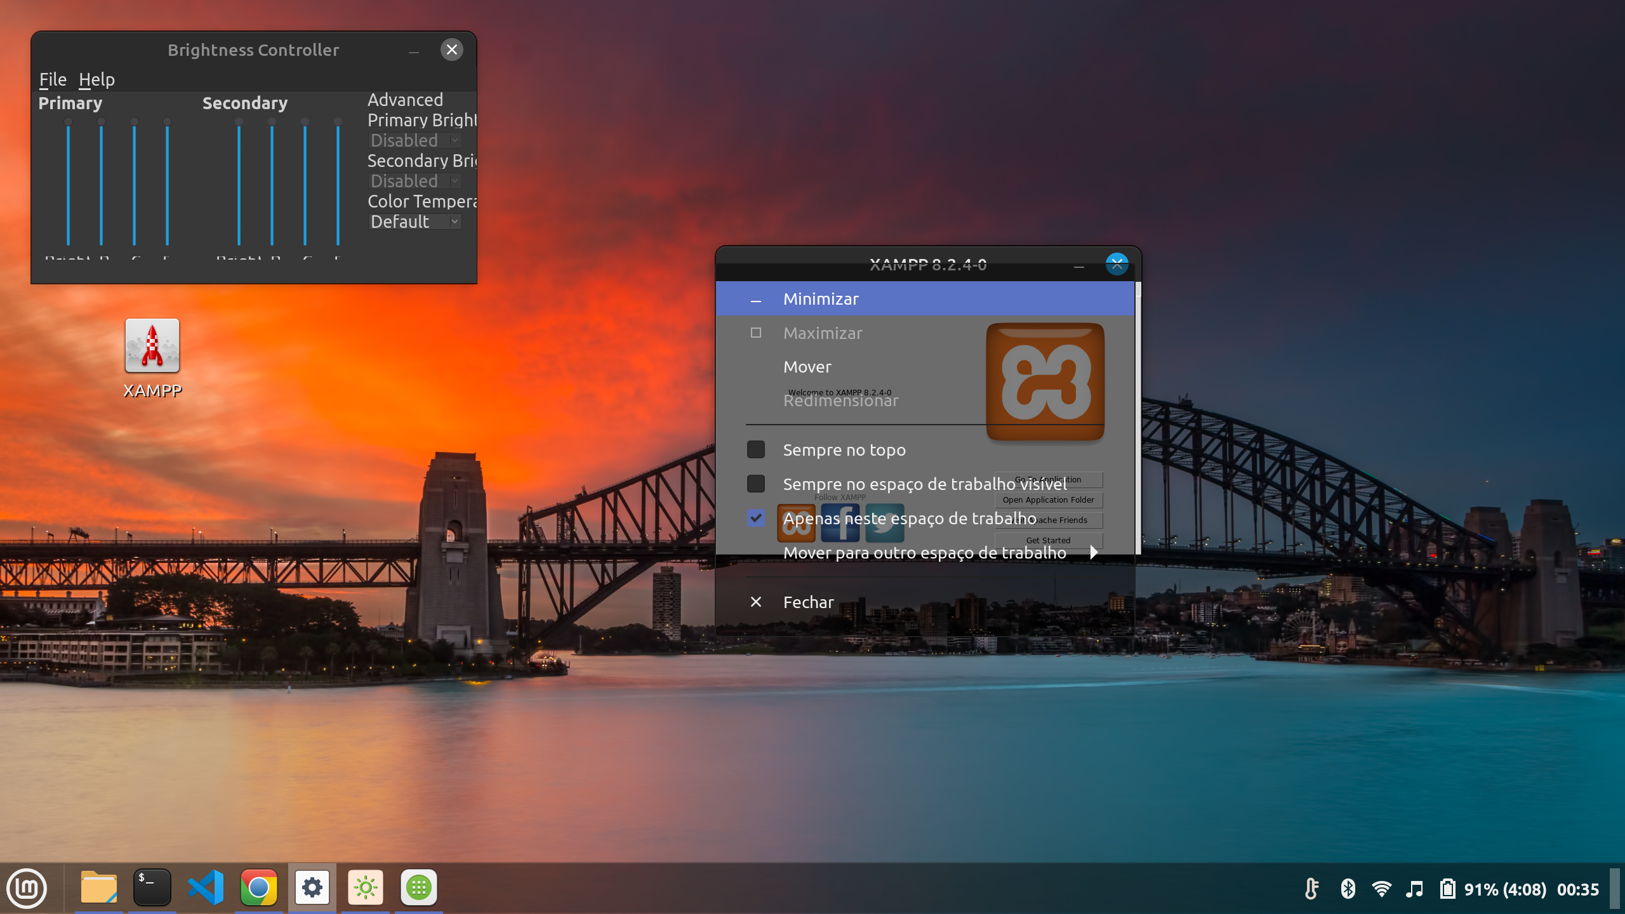
Task: Open the music note sound tray icon
Action: click(x=1414, y=889)
